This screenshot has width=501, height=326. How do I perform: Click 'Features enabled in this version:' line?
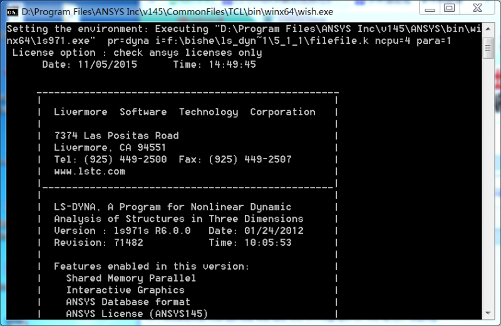pyautogui.click(x=152, y=266)
